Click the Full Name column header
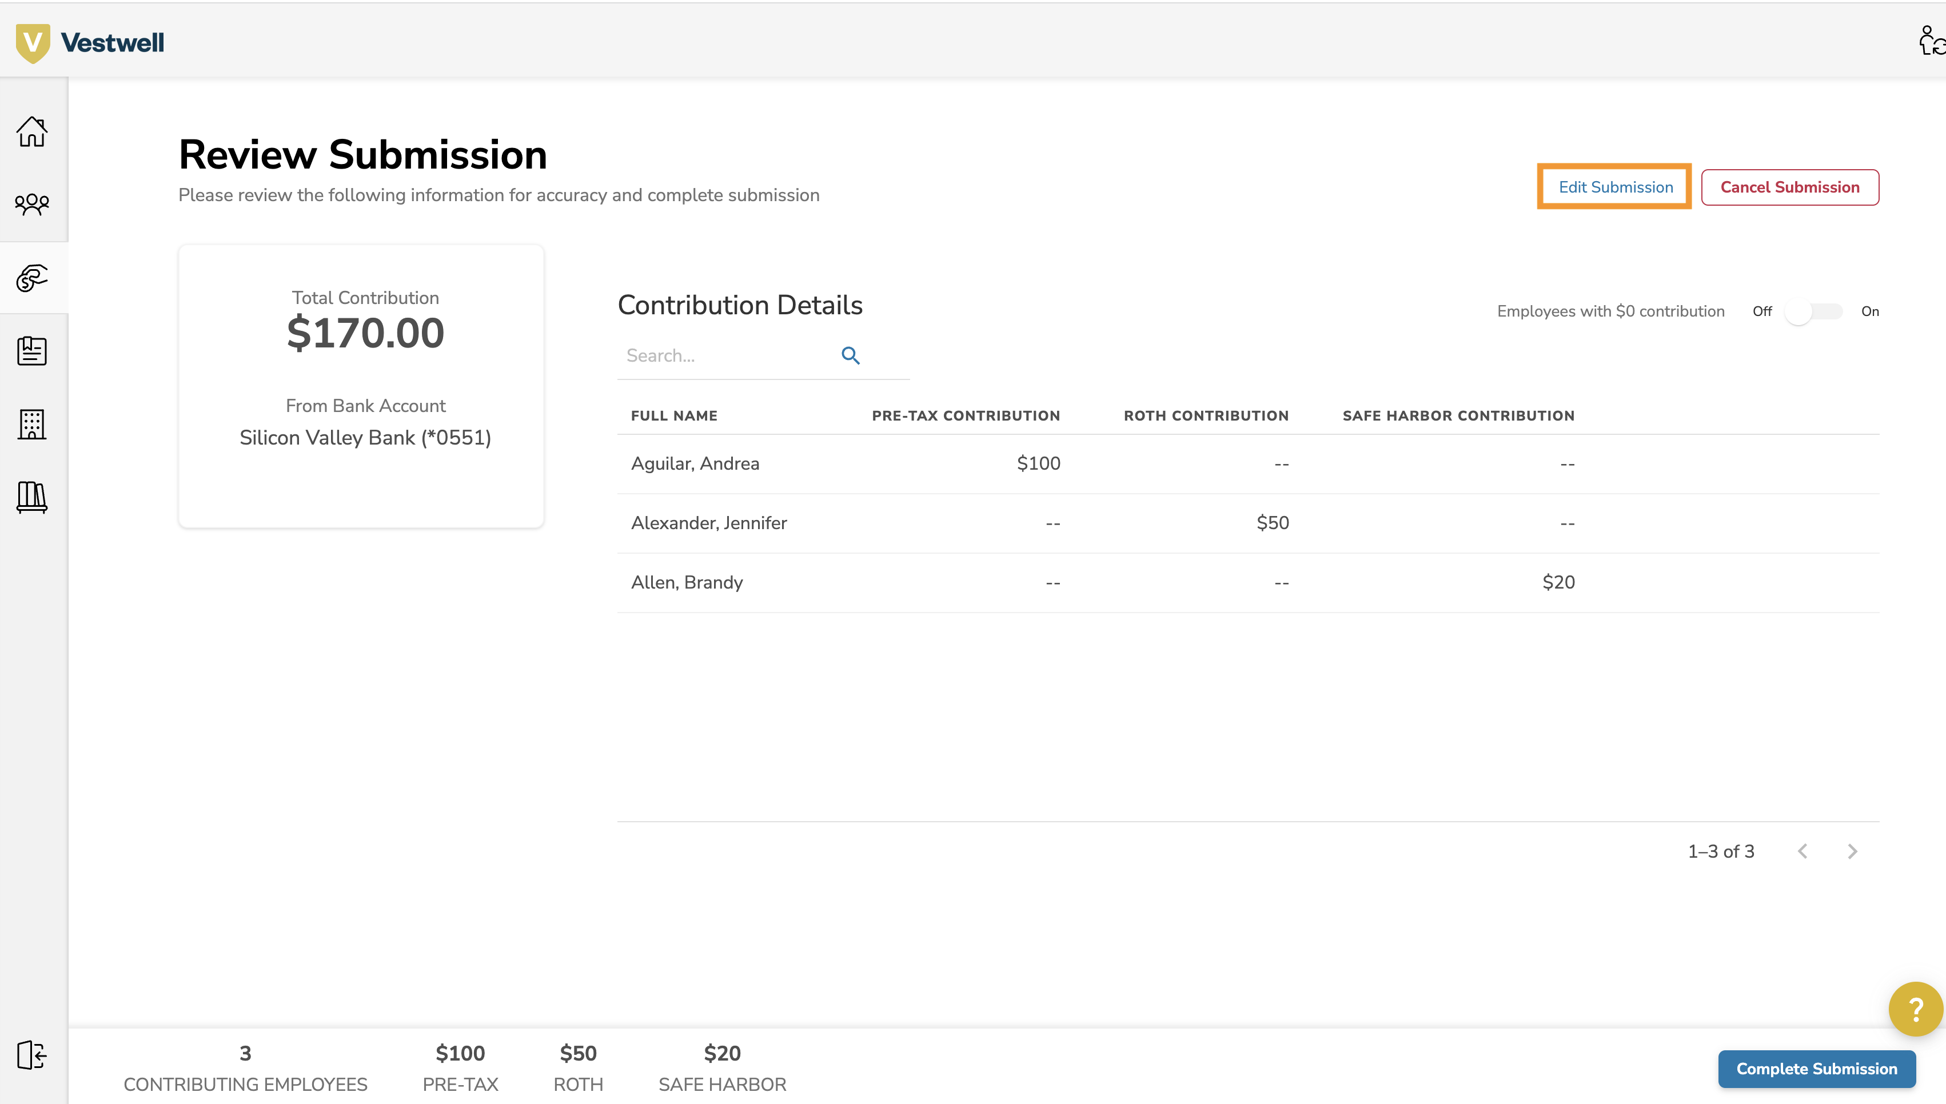The height and width of the screenshot is (1104, 1946). tap(674, 415)
